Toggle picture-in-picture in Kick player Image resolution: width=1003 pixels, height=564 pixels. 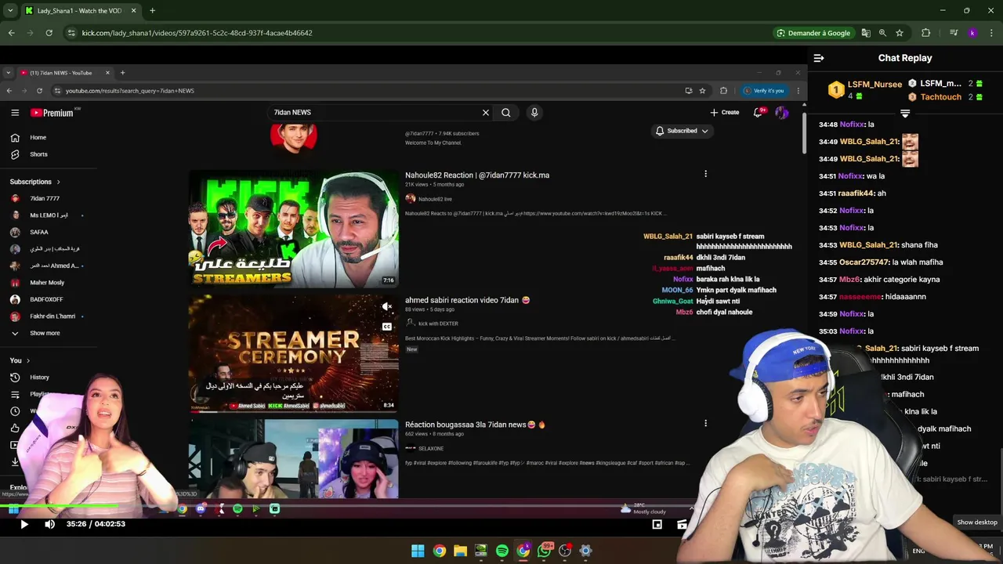[657, 525]
